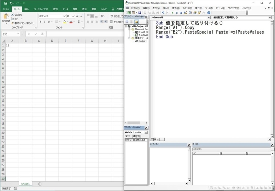Run the macro with the green play icon

coord(173,13)
